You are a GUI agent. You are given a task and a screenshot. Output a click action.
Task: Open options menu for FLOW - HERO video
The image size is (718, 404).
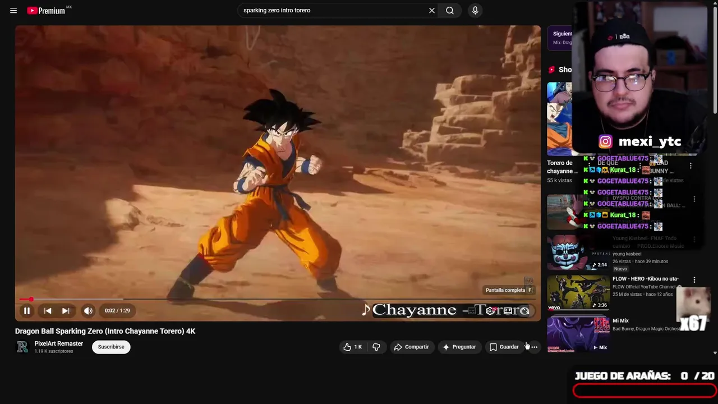[694, 279]
